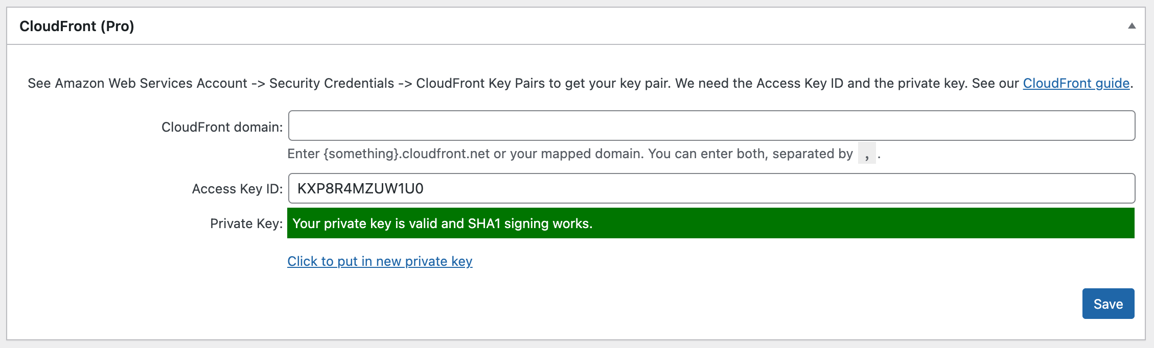Viewport: 1154px width, 348px height.
Task: Click inside the Access Key ID field
Action: click(711, 188)
